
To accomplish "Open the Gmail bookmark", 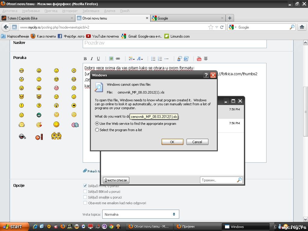I will point(142,36).
